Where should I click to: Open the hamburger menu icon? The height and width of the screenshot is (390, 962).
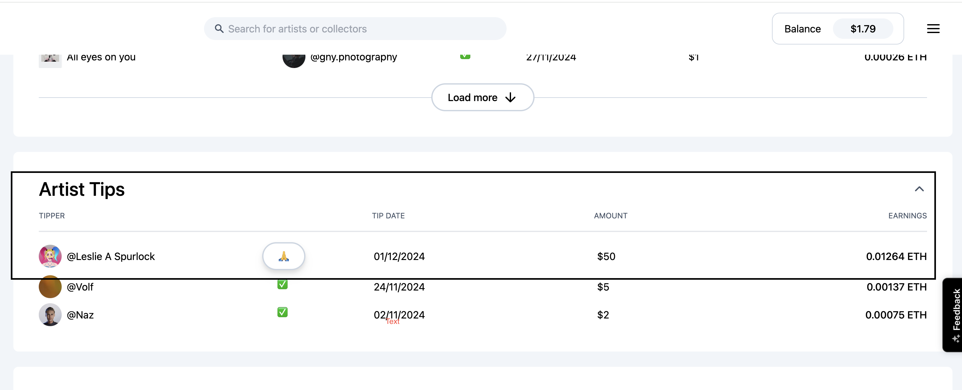point(932,29)
